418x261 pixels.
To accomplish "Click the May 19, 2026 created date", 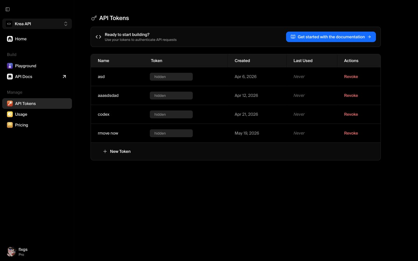I will pyautogui.click(x=247, y=133).
